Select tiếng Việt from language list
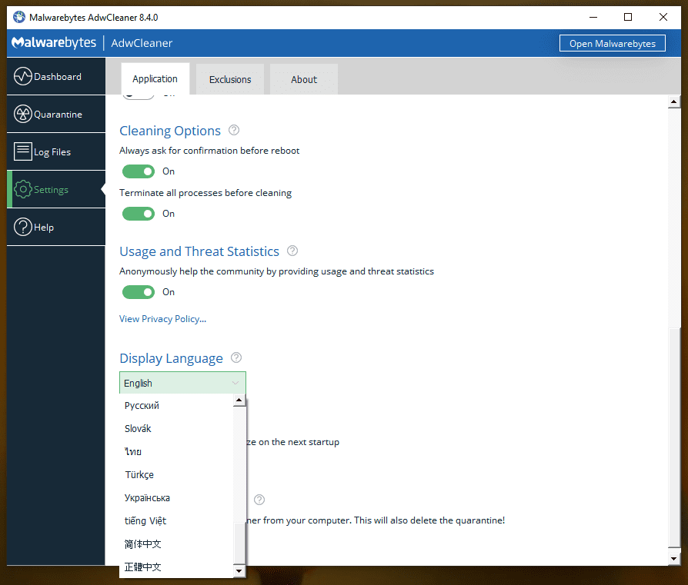Screen dimensions: 688x585 (176, 521)
